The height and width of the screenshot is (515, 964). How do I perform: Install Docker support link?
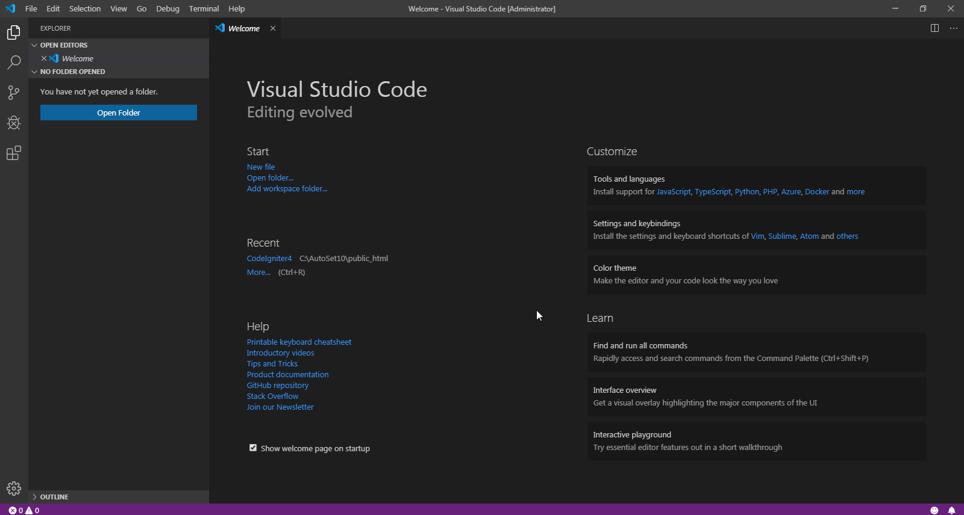(817, 191)
